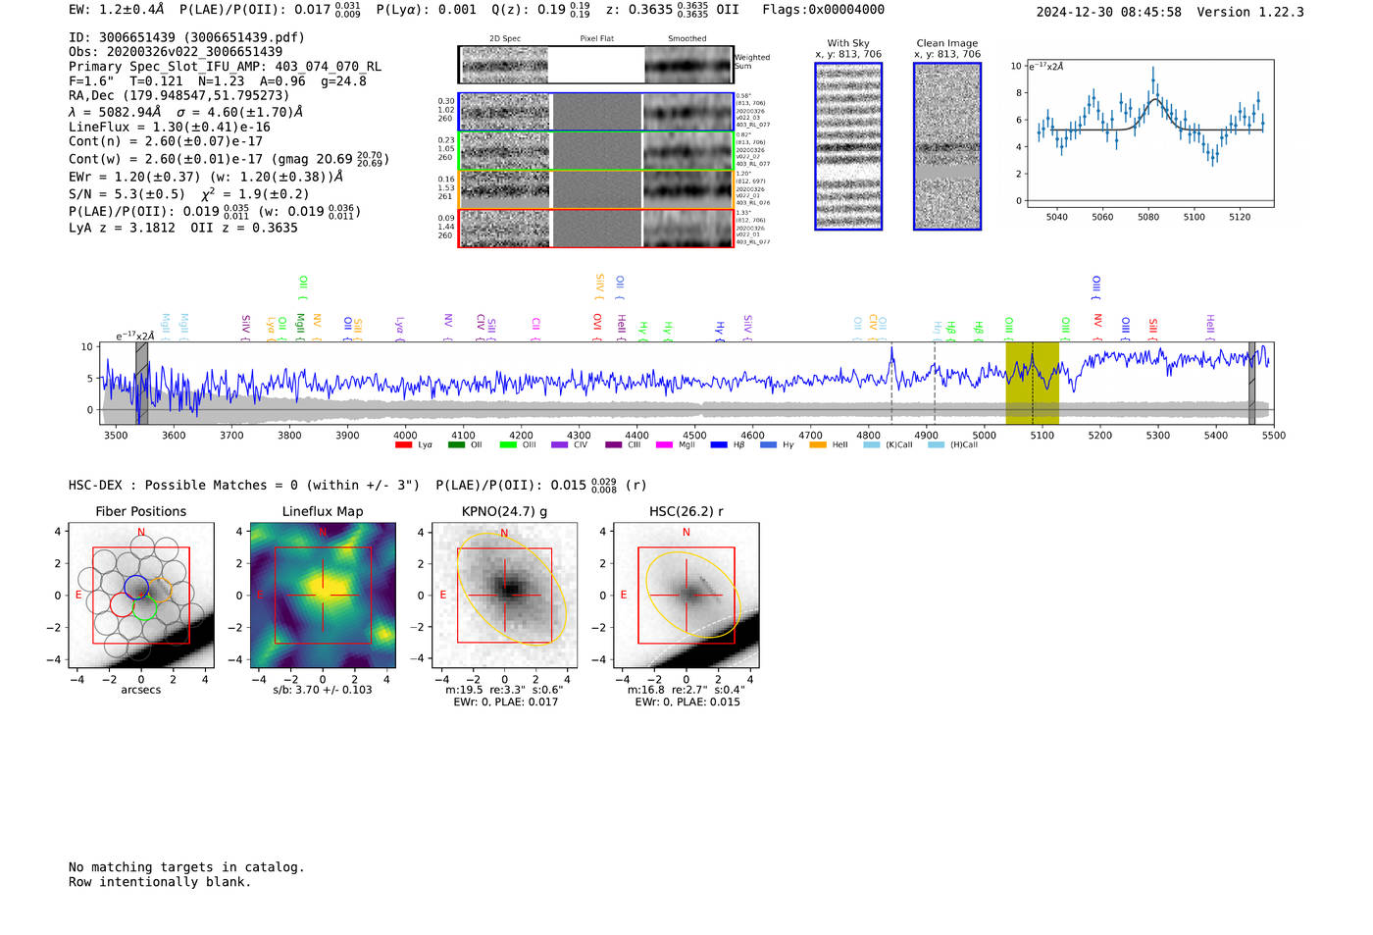Select the (K)CaII legend swatch
This screenshot has width=1373, height=935.
(x=872, y=445)
